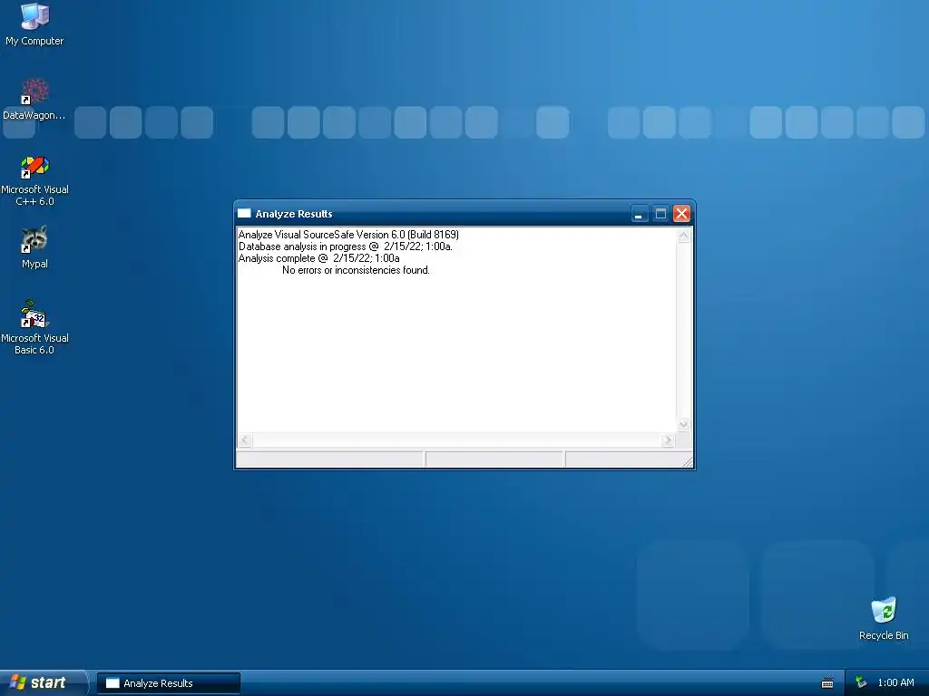The width and height of the screenshot is (929, 696).
Task: Click the horizontal scrollbar right arrow
Action: click(669, 440)
